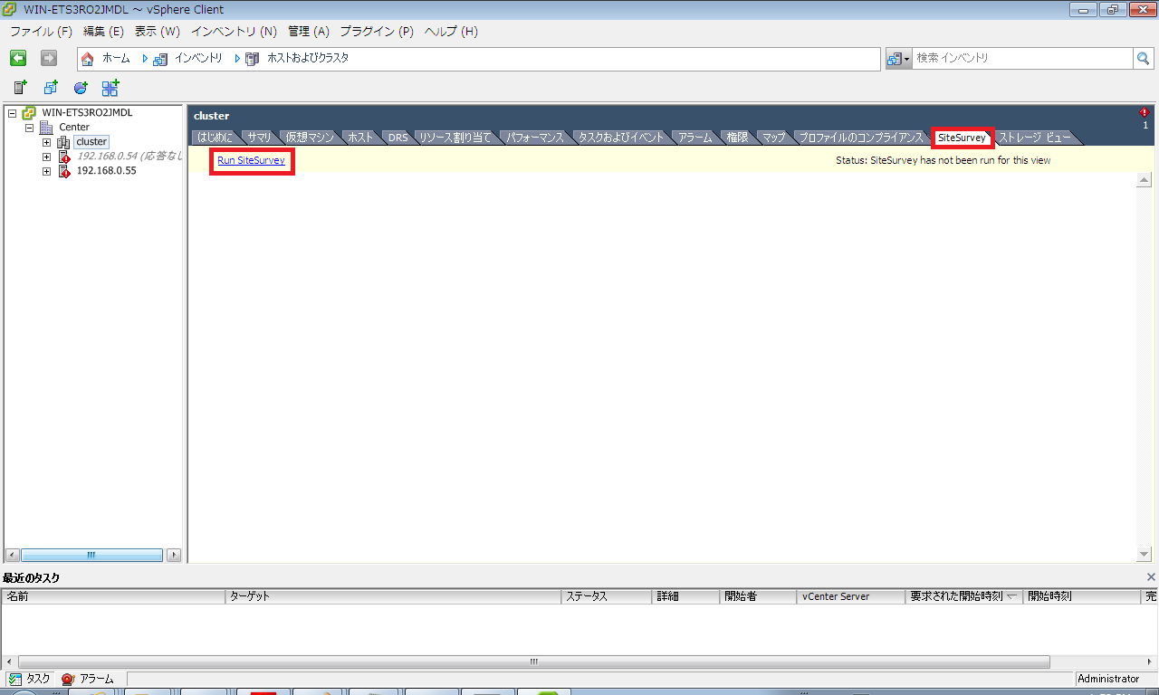Switch to the パフォーマンス tab
The image size is (1159, 695).
pyautogui.click(x=535, y=138)
